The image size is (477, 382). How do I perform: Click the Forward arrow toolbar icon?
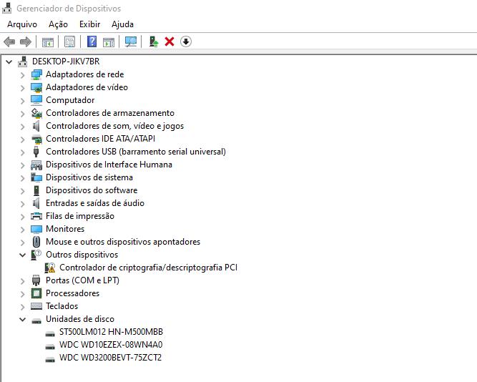(26, 41)
